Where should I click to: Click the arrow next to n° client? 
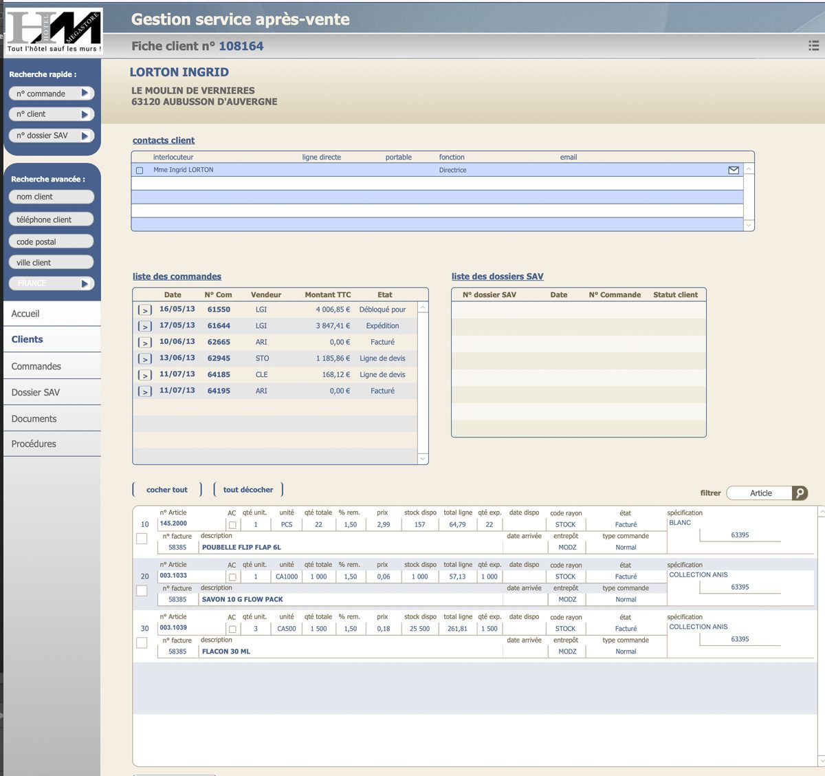tap(85, 114)
